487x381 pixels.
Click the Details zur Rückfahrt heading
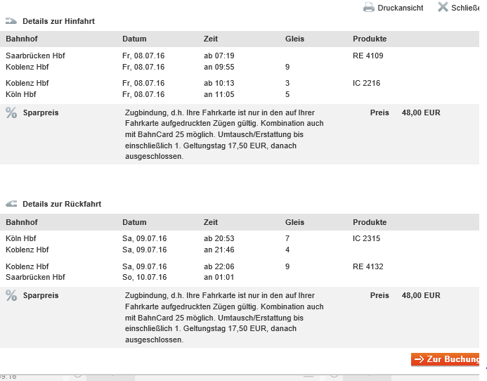[62, 204]
